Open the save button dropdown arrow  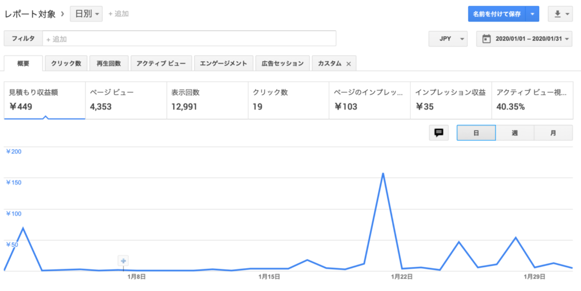tap(532, 14)
